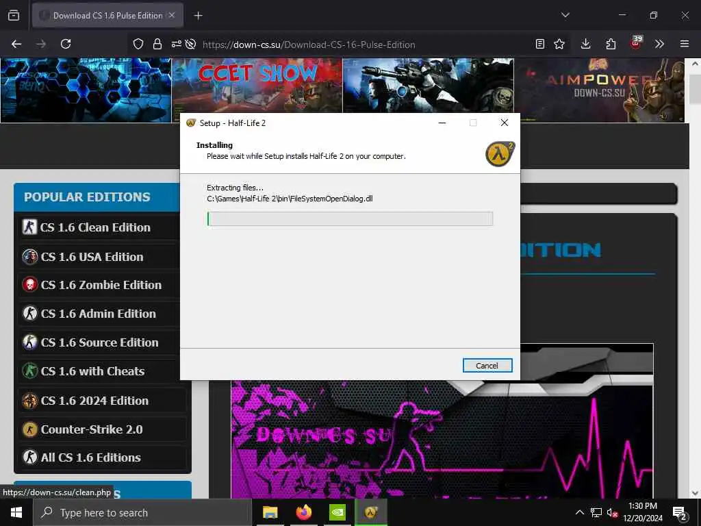The height and width of the screenshot is (526, 701).
Task: Open the All CS 1.6 Editions link
Action: 91,458
